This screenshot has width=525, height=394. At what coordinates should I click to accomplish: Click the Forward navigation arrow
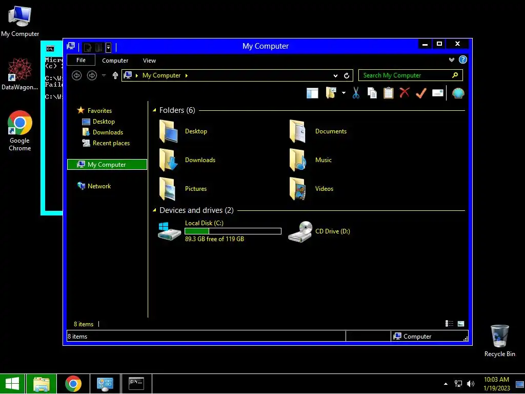tap(92, 75)
